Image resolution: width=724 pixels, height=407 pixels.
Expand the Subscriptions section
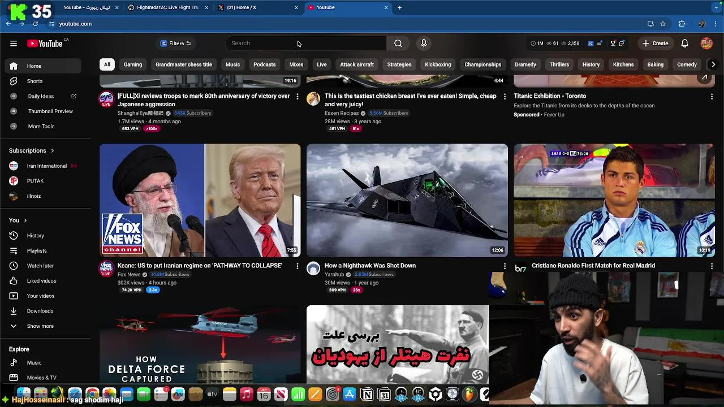32,151
